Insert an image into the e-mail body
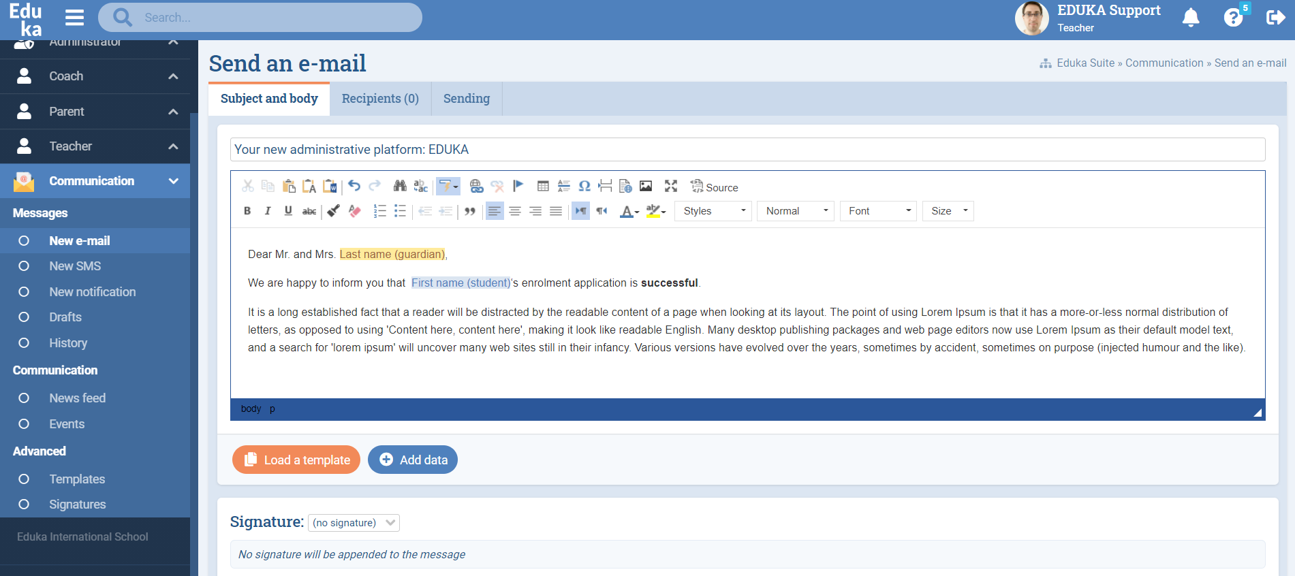Image resolution: width=1295 pixels, height=576 pixels. tap(646, 186)
